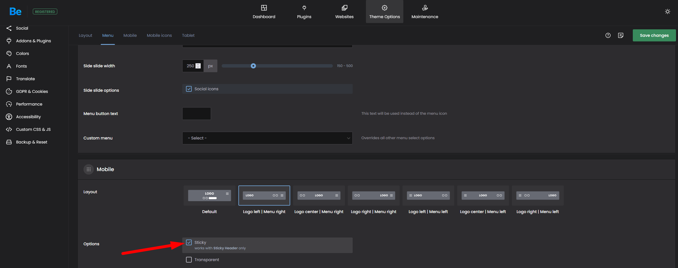Select Logo left | Menu left layout
Image resolution: width=678 pixels, height=268 pixels.
(x=428, y=196)
